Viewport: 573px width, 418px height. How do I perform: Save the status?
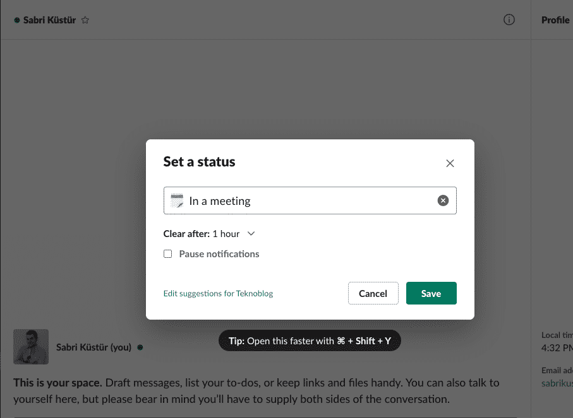tap(431, 293)
